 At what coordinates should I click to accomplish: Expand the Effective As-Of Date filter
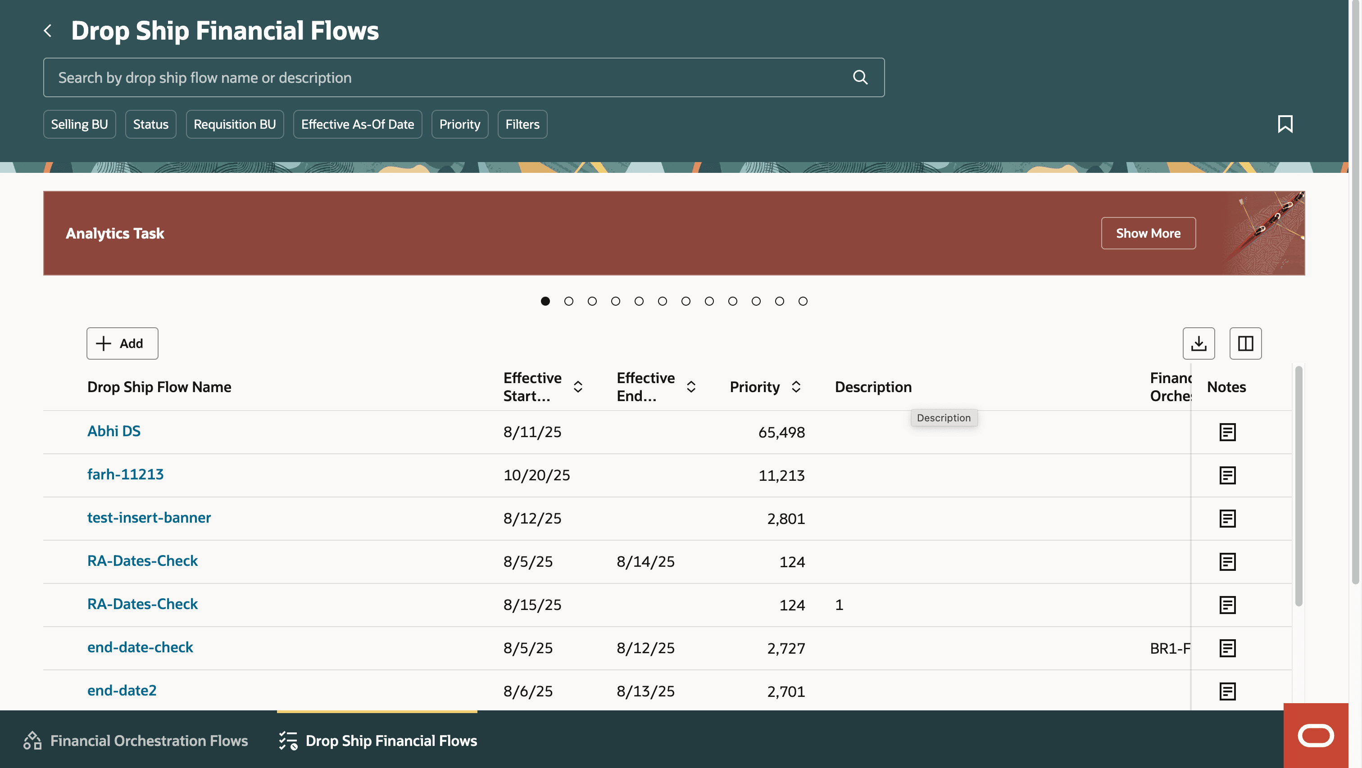[358, 124]
